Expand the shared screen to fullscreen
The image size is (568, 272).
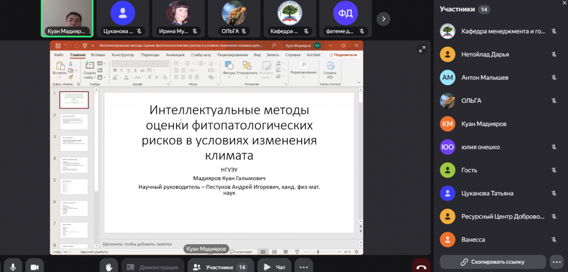tap(421, 50)
